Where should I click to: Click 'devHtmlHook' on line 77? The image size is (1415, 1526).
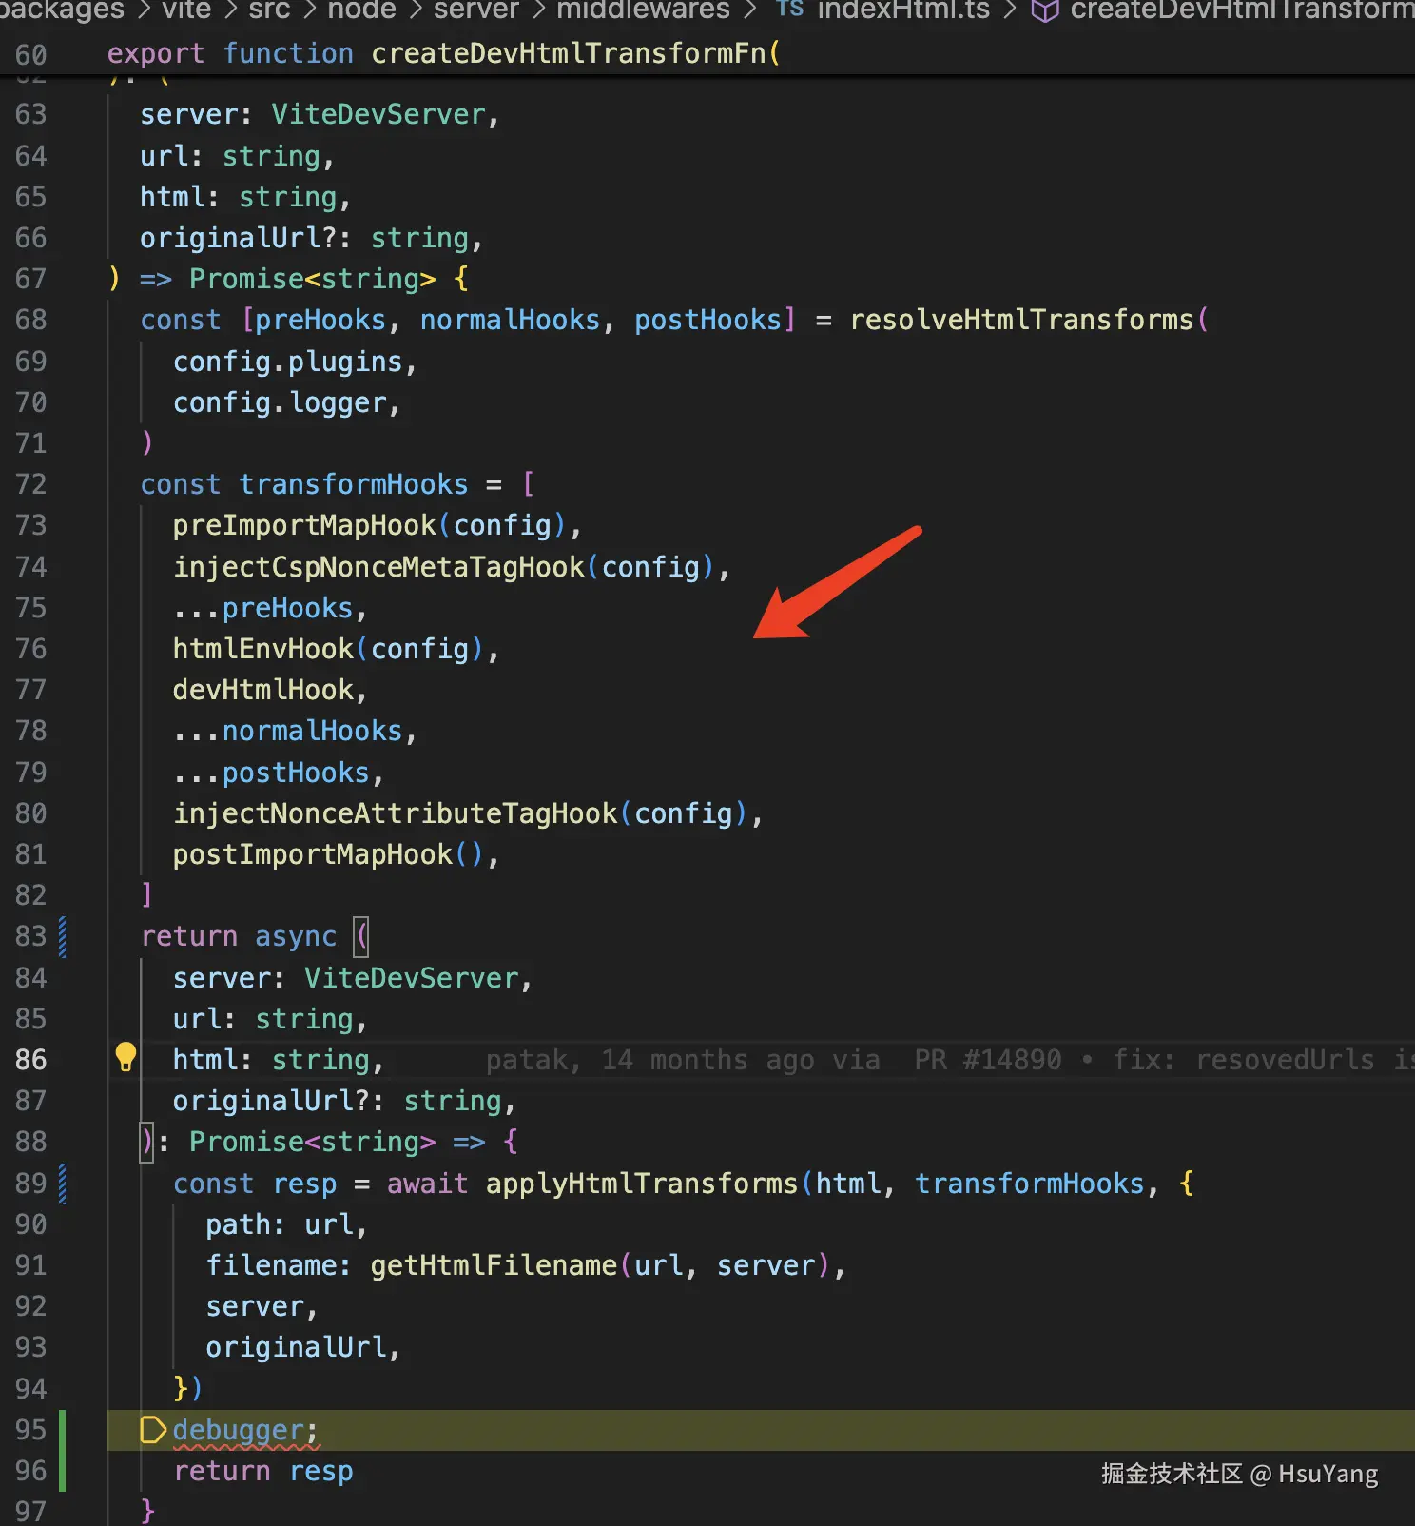(x=263, y=690)
